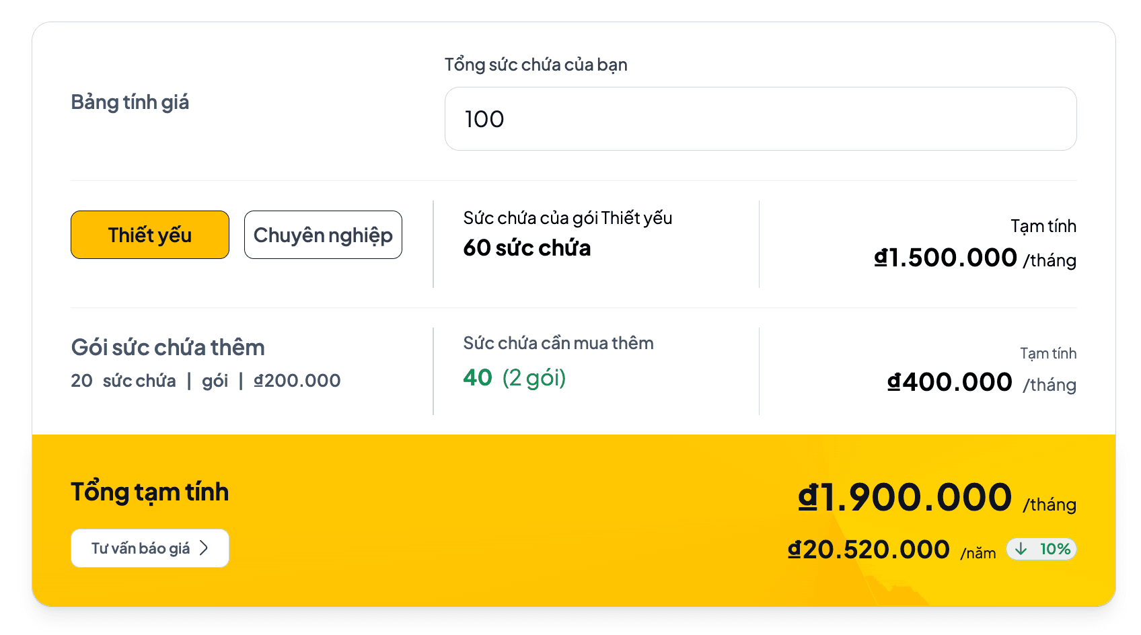Deselect the highlighted Thiết yếu option

(x=149, y=235)
